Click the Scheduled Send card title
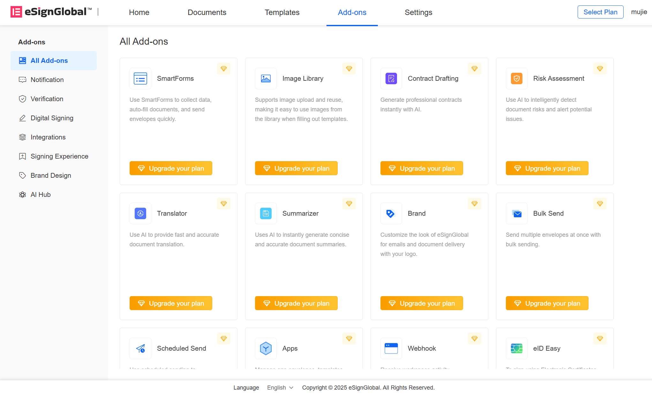The height and width of the screenshot is (395, 652). [x=182, y=348]
